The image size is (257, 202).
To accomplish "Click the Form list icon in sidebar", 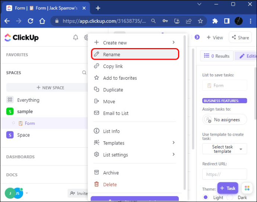I will coord(20,123).
